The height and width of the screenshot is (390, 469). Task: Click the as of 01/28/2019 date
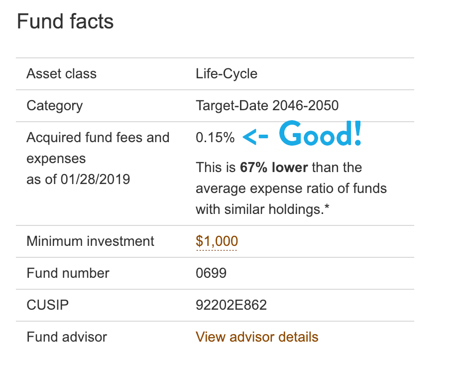78,180
